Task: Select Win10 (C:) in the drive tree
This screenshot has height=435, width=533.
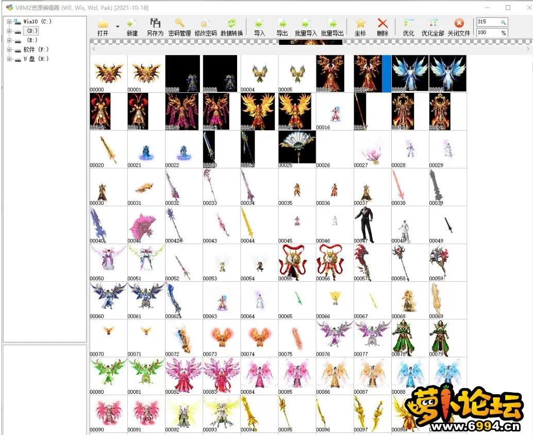Action: coord(37,22)
